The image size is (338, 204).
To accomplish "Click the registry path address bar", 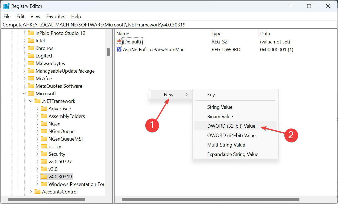I will coord(169,25).
